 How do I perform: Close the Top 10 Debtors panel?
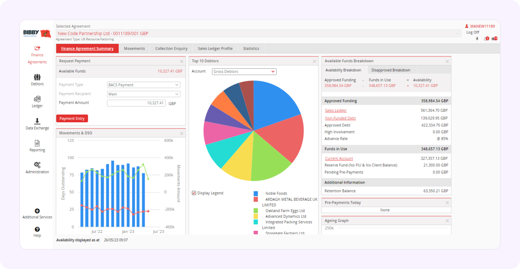click(x=314, y=61)
